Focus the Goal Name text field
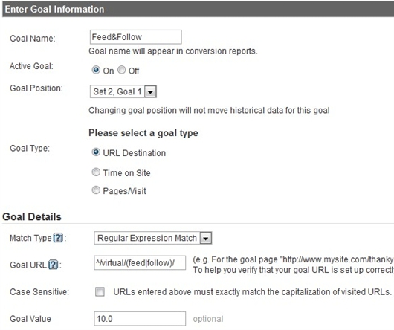Image resolution: width=394 pixels, height=330 pixels. (136, 37)
